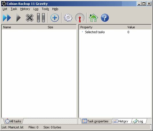Run all tasks now with double-arrow icon

(x=7, y=18)
